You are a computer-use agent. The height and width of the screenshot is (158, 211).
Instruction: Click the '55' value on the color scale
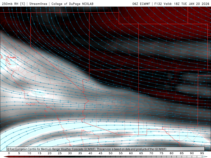click(121, 153)
